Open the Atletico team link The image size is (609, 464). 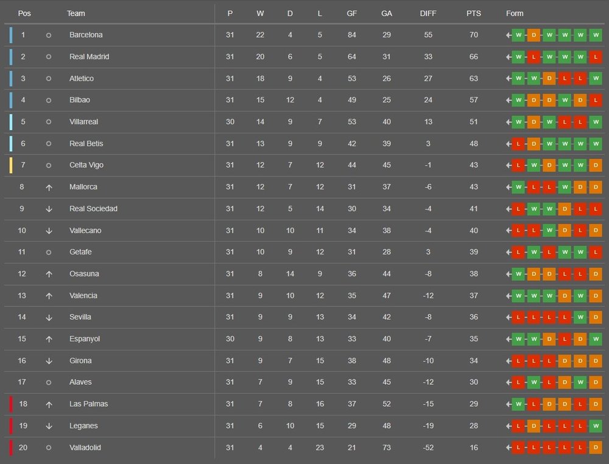pyautogui.click(x=82, y=79)
